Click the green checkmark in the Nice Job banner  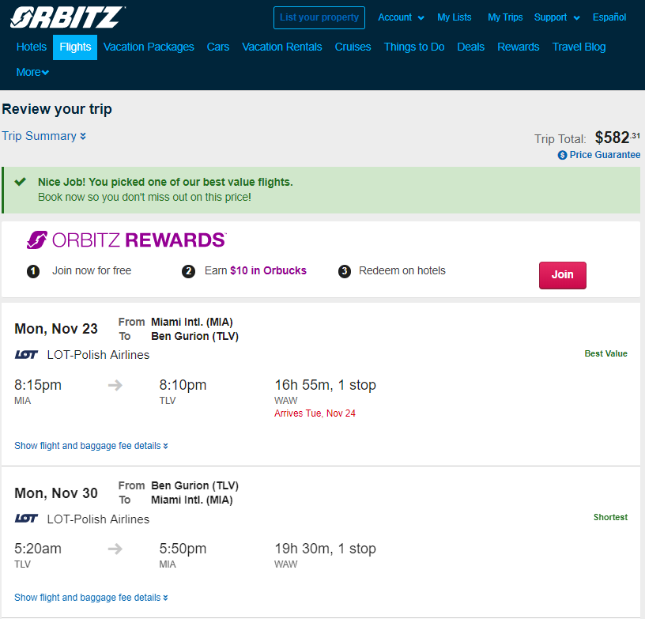[x=21, y=182]
